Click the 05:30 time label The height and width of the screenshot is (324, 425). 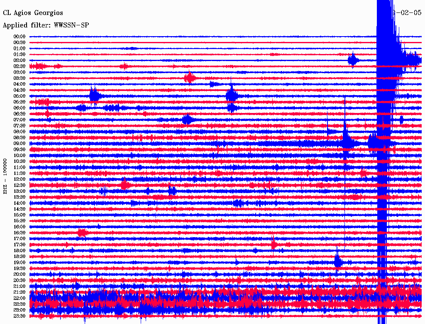tap(20, 102)
